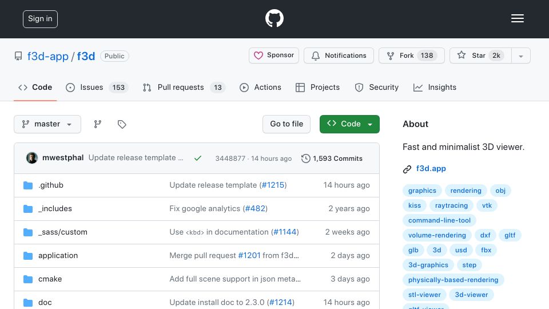Click the Notifications bell button
Screen dimensions: 549x309
[x=339, y=56]
